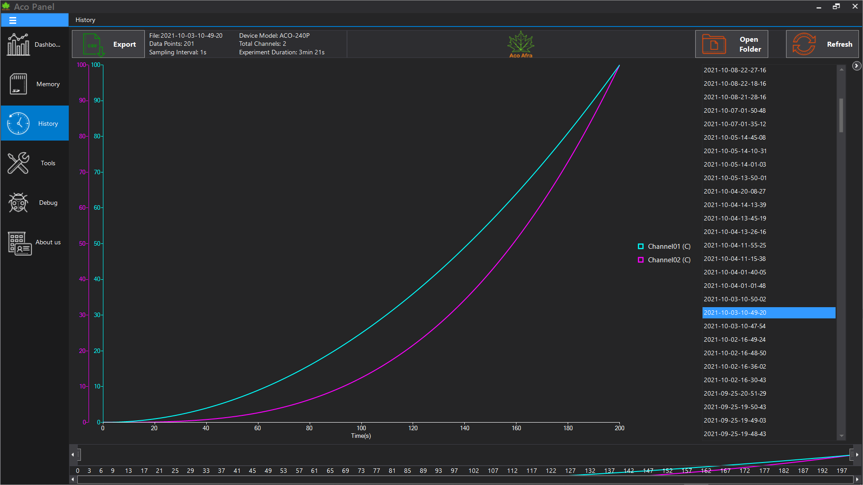This screenshot has height=485, width=863.
Task: Select record 2021-10-04-13-26-16
Action: (x=769, y=232)
